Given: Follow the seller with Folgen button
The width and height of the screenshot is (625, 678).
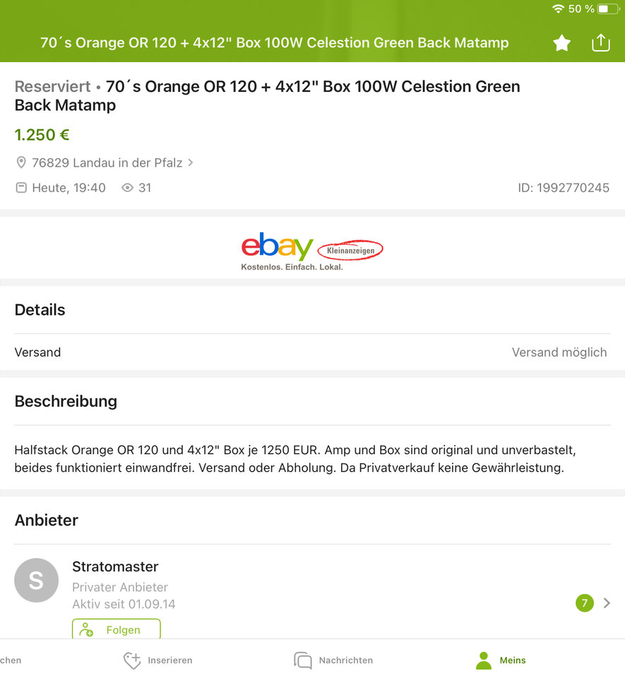Looking at the screenshot, I should coord(117,629).
